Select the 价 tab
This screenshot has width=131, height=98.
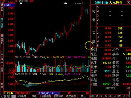(101, 96)
